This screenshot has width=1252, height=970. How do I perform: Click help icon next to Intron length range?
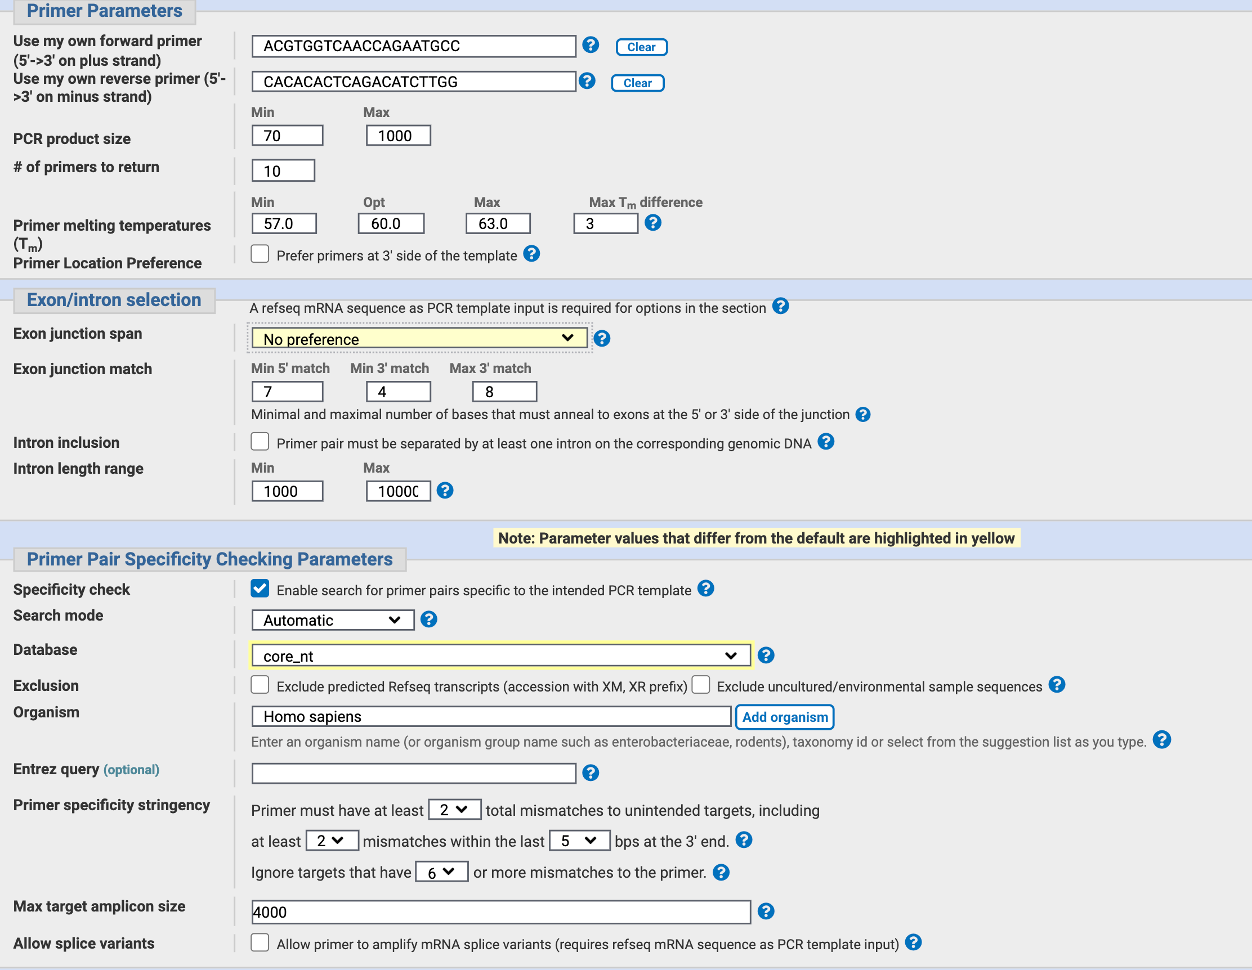(x=444, y=491)
